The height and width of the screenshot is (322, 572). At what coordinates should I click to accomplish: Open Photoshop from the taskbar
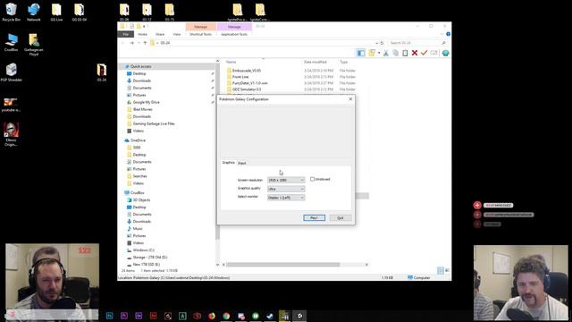109,316
